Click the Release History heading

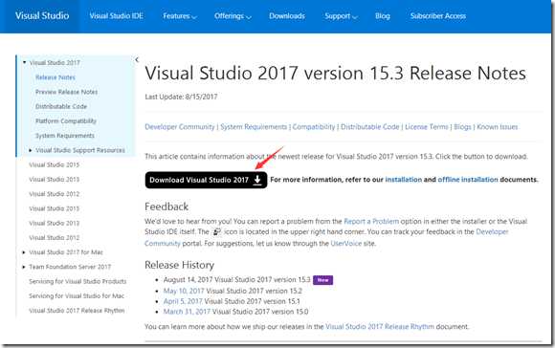[x=180, y=265]
